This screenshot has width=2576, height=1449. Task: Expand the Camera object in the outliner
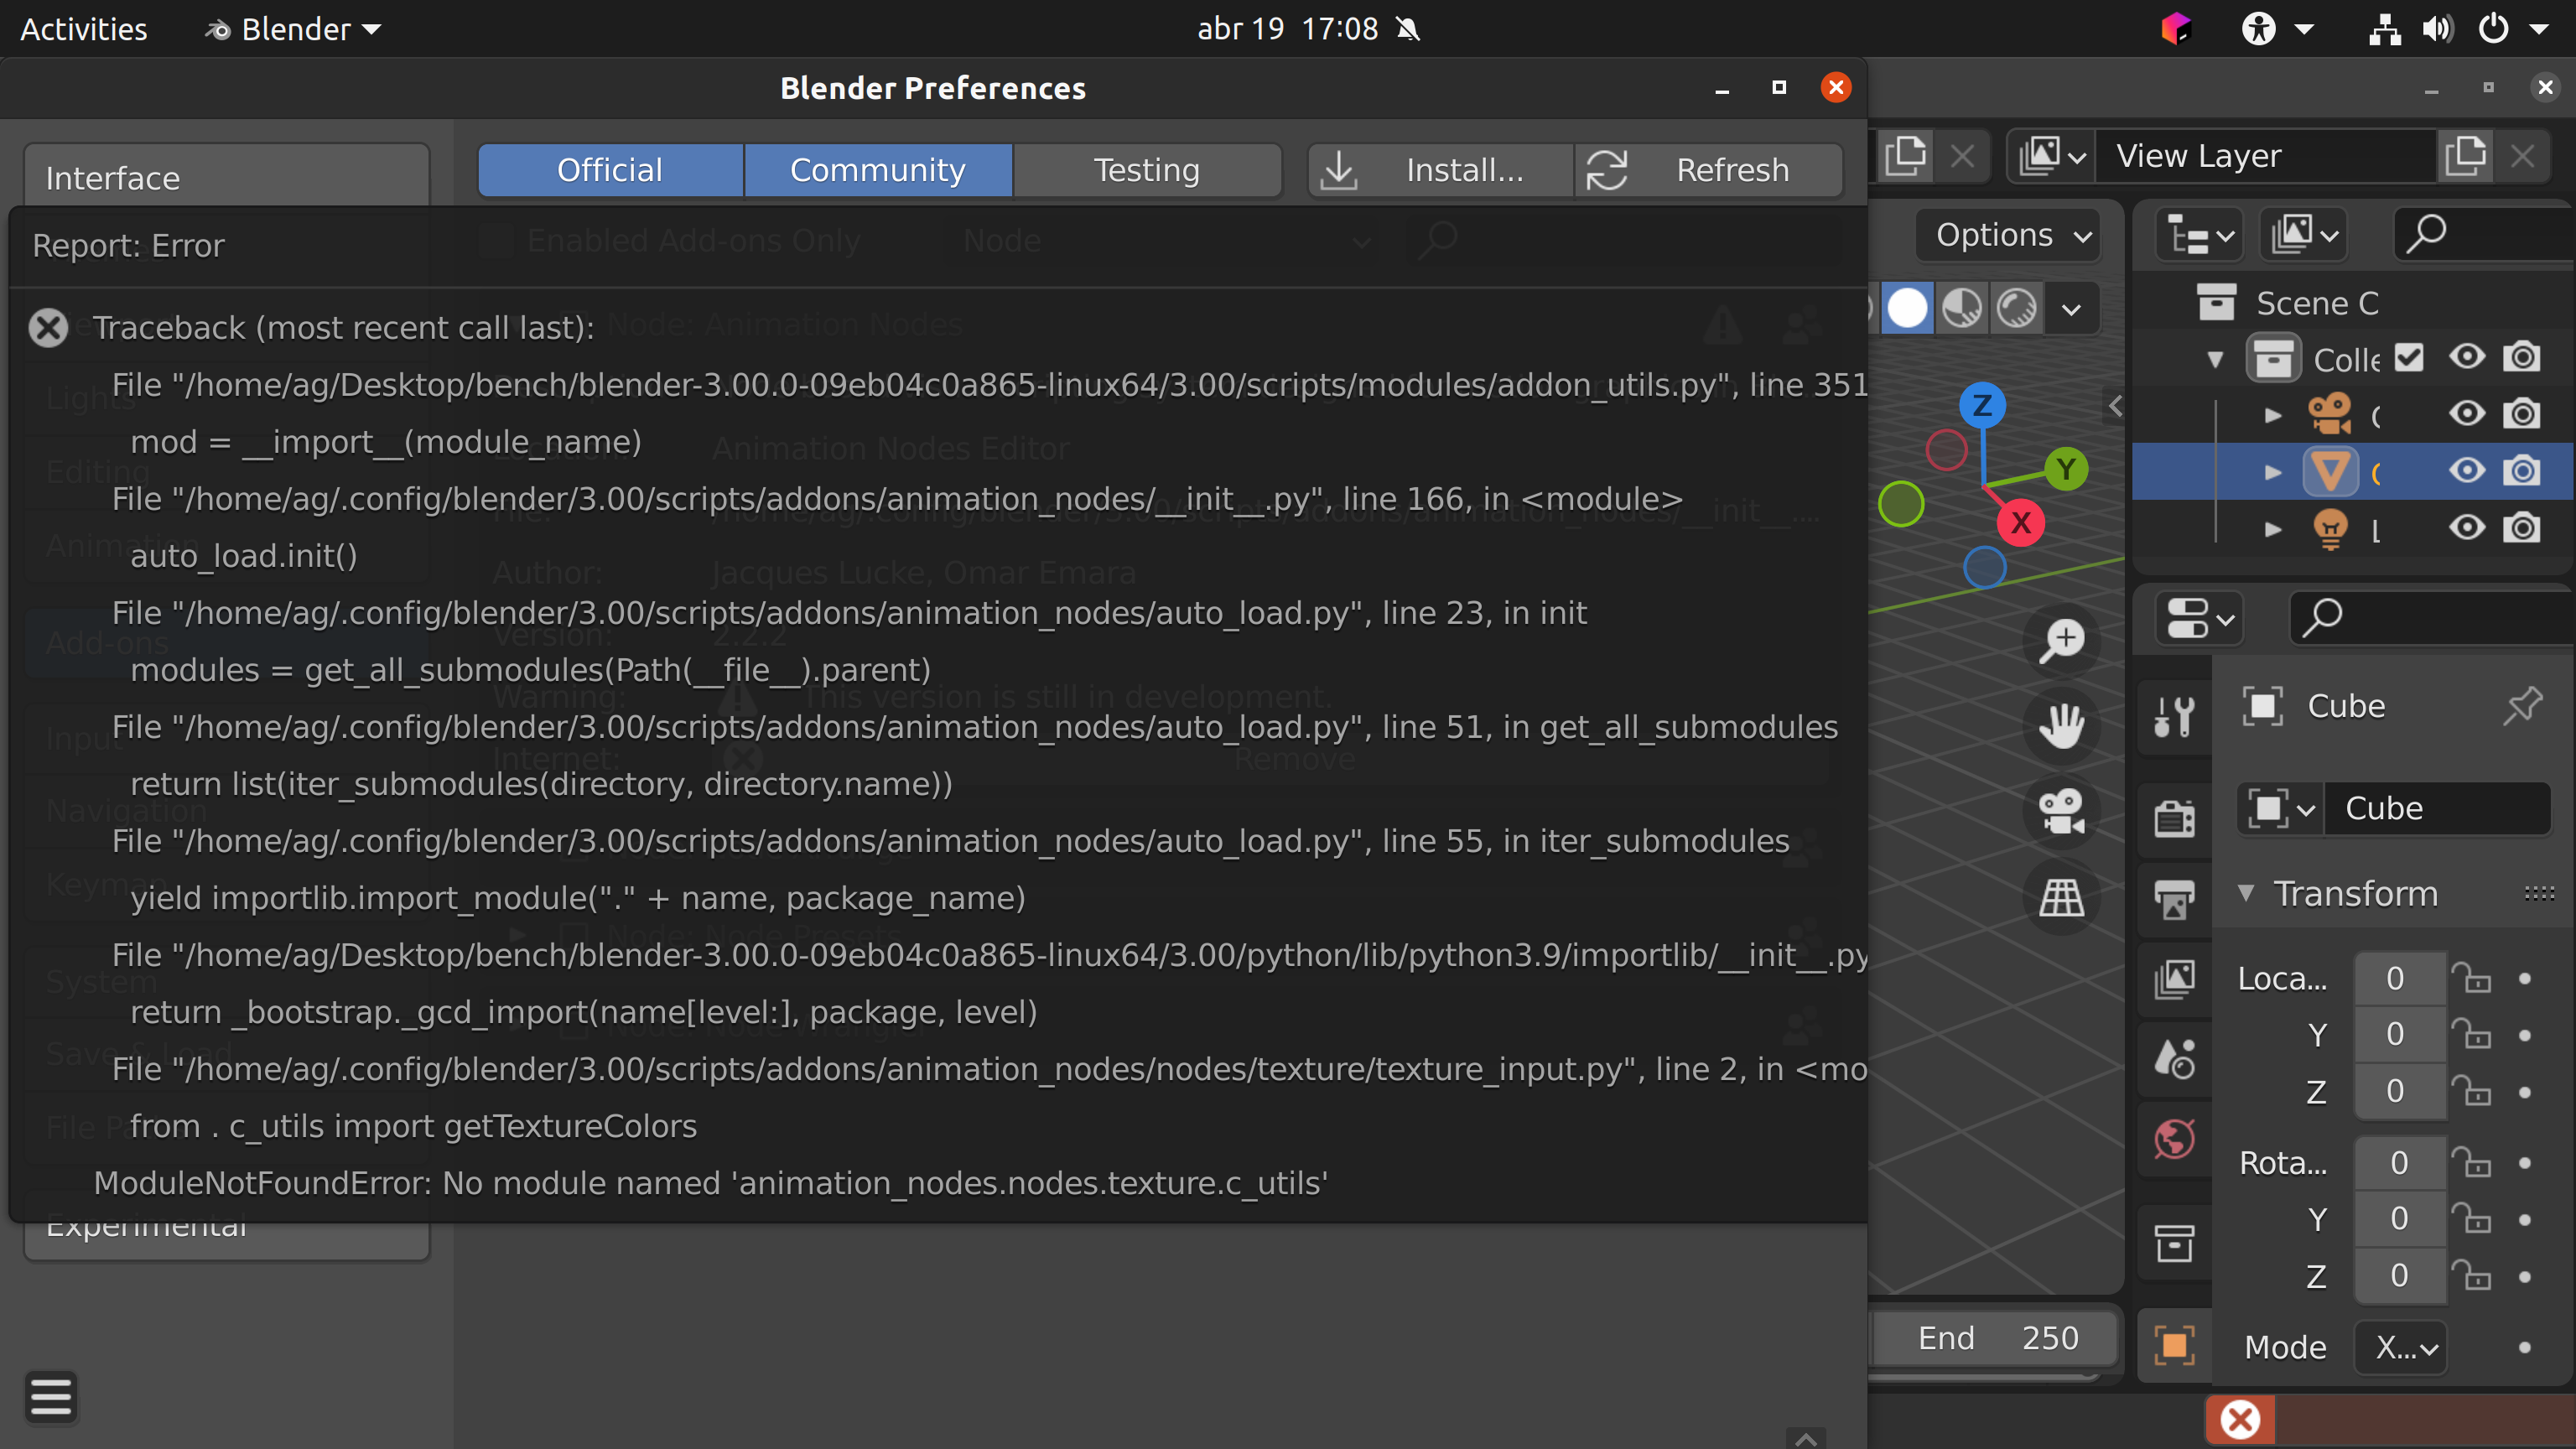click(2272, 414)
